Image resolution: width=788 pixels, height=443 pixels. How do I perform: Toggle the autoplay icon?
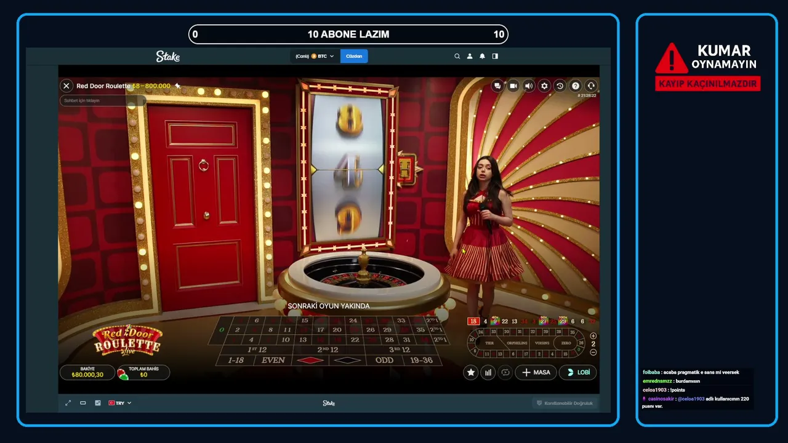[x=505, y=372]
